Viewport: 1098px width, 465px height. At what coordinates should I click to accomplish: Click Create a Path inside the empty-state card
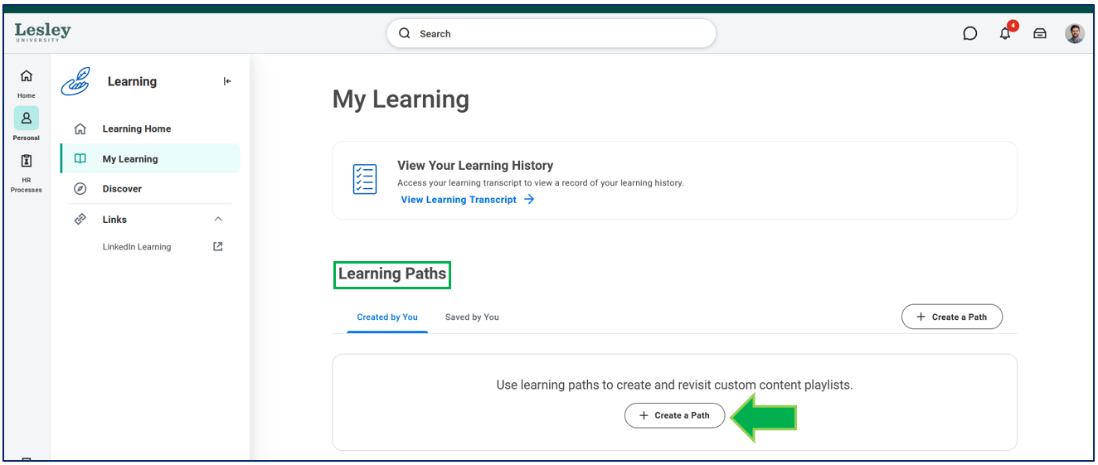674,415
